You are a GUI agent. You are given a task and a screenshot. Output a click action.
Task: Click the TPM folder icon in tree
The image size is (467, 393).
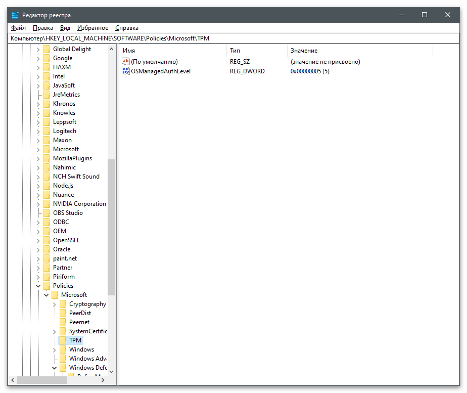(x=63, y=340)
